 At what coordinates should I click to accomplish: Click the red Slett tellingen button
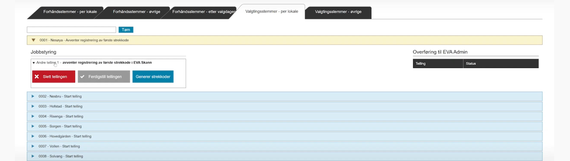click(x=54, y=77)
